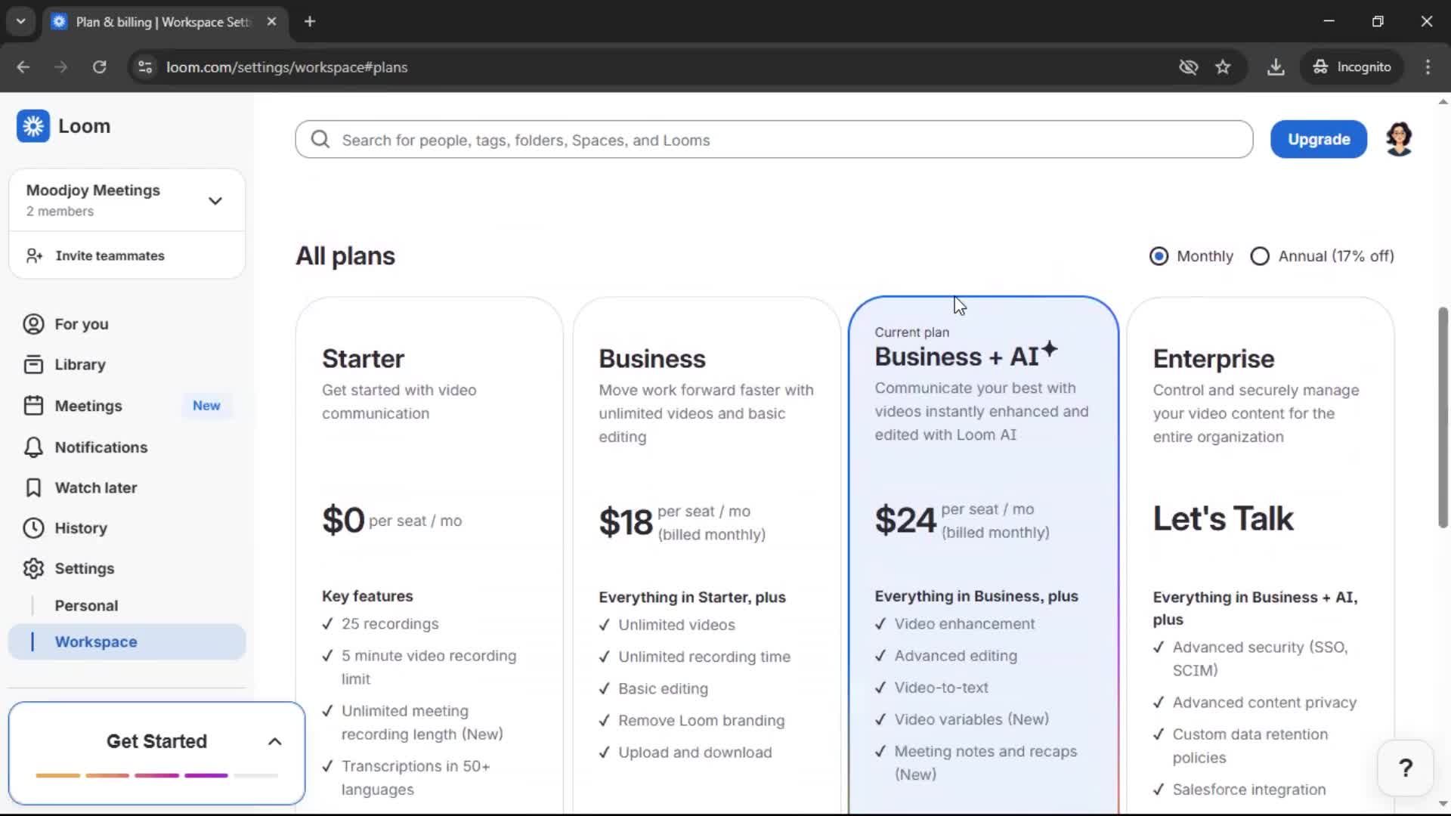Open browser tab search dropdown
This screenshot has height=816, width=1451.
point(20,21)
